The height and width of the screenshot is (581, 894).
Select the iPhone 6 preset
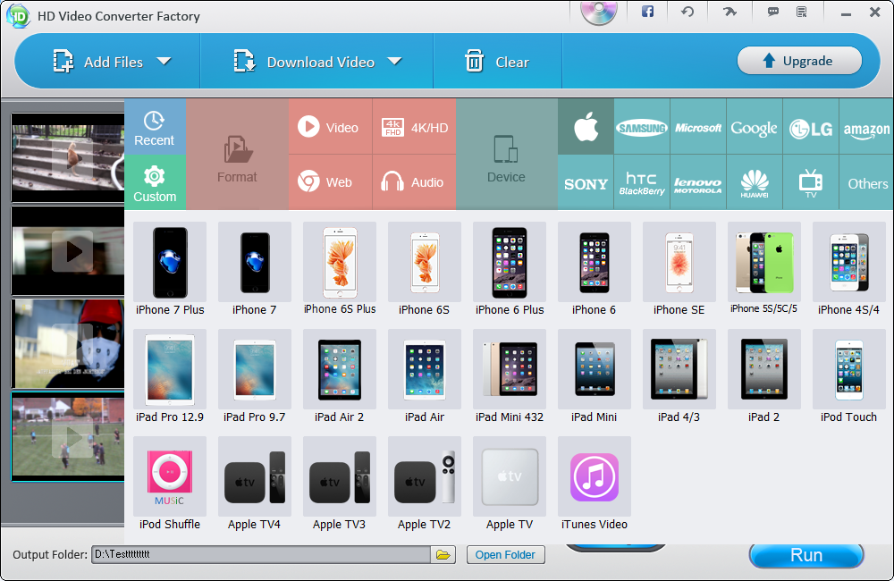(595, 270)
